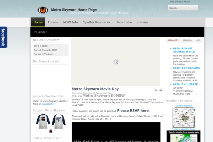The height and width of the screenshot is (142, 213).
Task: Click the Time & Temp in MSP heading
Action: point(47,138)
